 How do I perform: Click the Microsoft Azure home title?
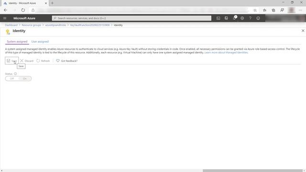(x=24, y=18)
